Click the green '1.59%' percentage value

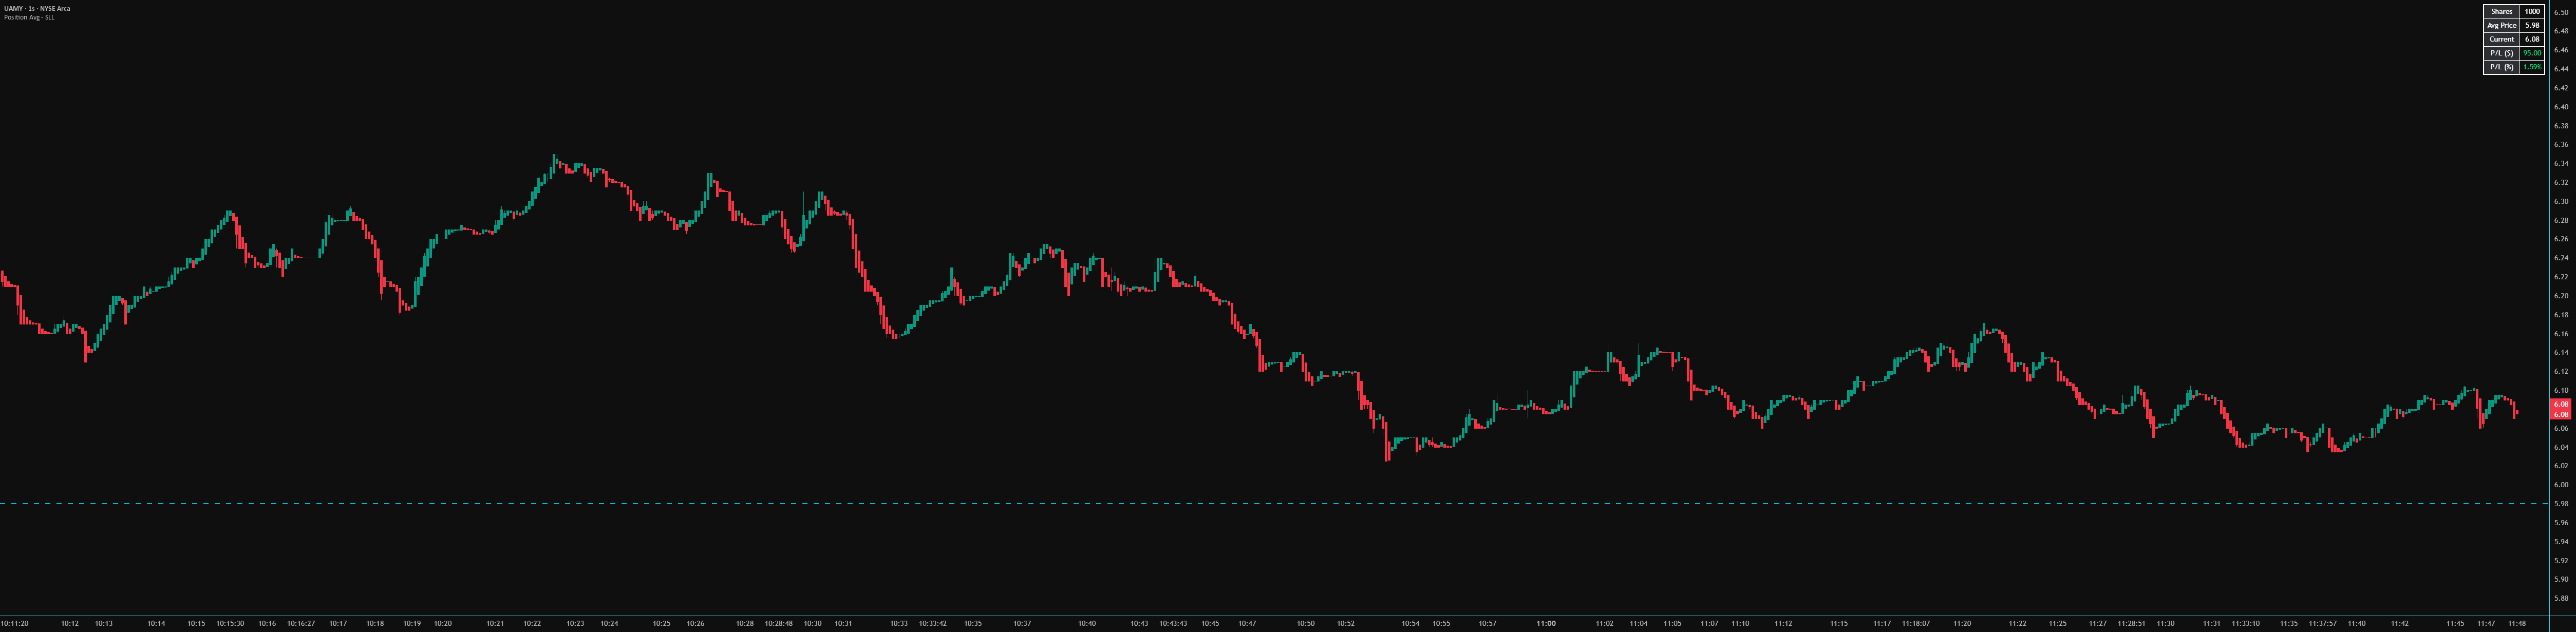tap(2532, 67)
